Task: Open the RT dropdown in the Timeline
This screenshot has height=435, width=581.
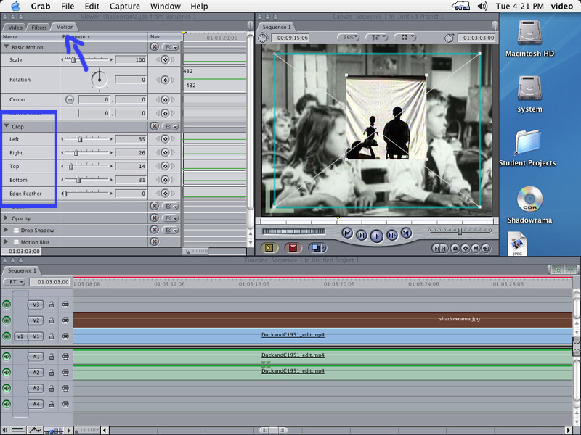Action: 14,282
